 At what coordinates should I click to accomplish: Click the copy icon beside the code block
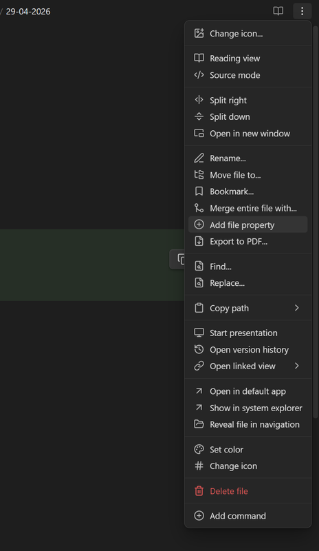point(180,259)
